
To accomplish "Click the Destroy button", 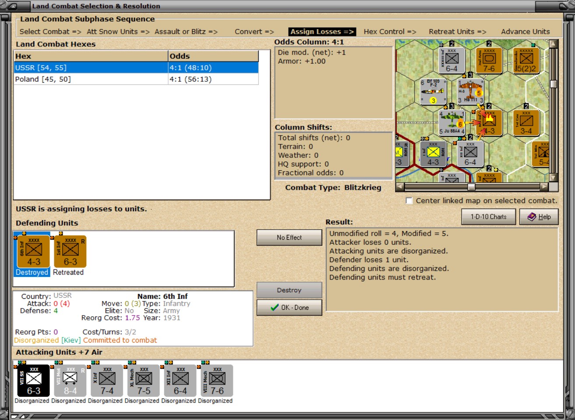I will point(289,290).
